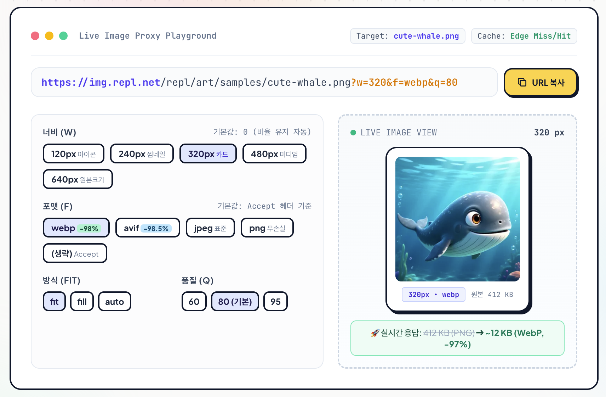Viewport: 606px width, 397px height.
Task: Select the (생략) Accept format option
Action: point(75,253)
